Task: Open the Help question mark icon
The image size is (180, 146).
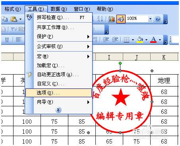Action: click(158, 19)
